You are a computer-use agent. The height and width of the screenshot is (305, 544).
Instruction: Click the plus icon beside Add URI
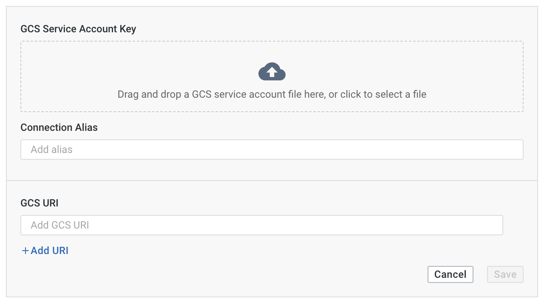coord(25,250)
